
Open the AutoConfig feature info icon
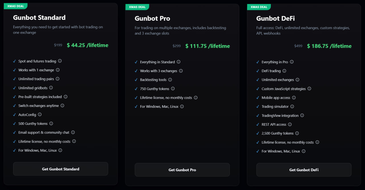(40, 114)
